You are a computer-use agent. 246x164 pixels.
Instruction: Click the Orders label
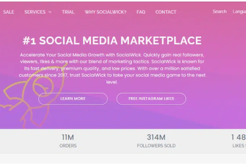[x=68, y=146]
